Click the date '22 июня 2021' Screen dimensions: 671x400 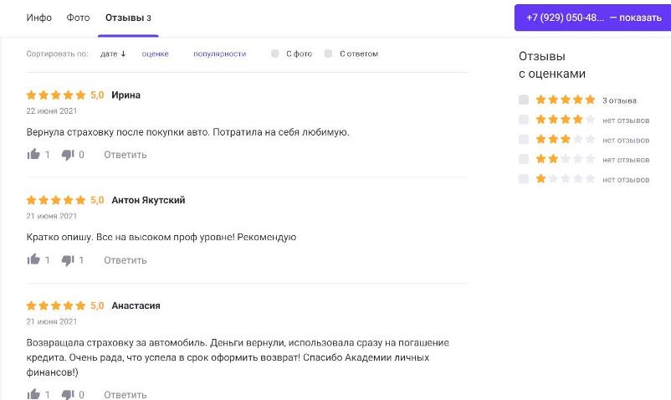[51, 110]
